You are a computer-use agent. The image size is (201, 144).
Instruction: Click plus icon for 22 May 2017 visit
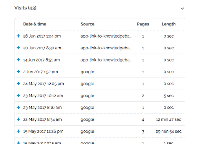click(18, 119)
